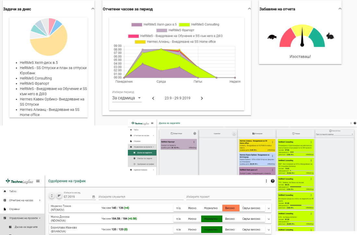Screen dimensions: 357x235
Task: Open calendar picker beside 07.2019
Action: coord(93,197)
